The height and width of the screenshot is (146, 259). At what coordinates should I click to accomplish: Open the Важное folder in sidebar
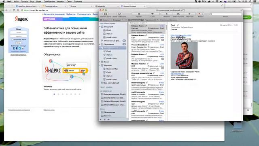(107, 116)
